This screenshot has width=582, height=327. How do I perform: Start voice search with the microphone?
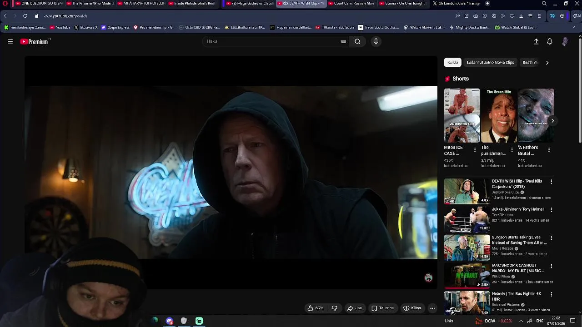click(376, 41)
